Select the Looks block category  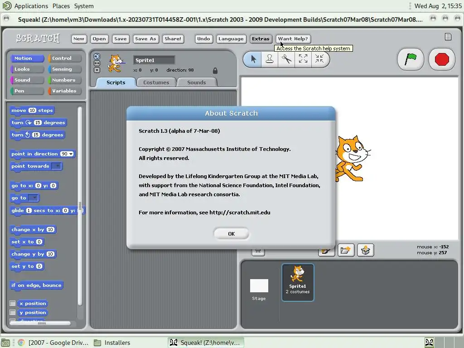pos(27,69)
